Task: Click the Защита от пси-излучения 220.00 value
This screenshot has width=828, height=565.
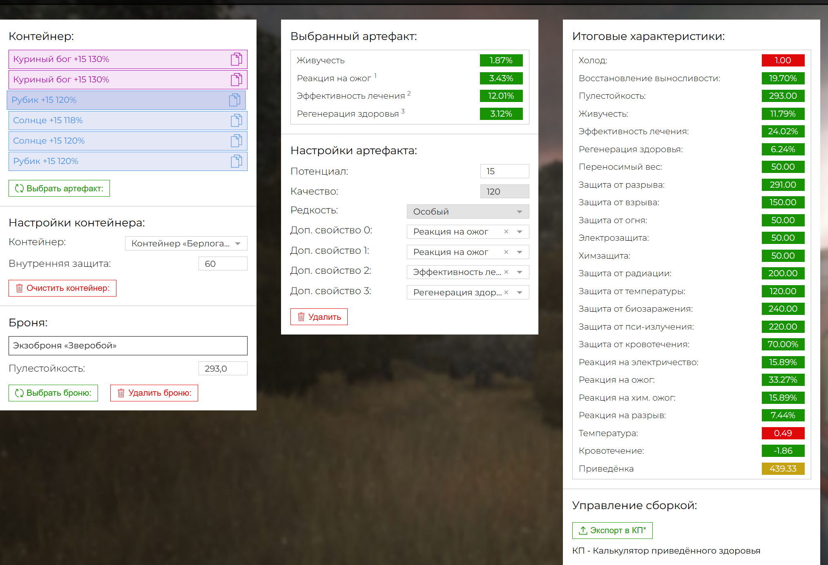Action: [x=783, y=327]
